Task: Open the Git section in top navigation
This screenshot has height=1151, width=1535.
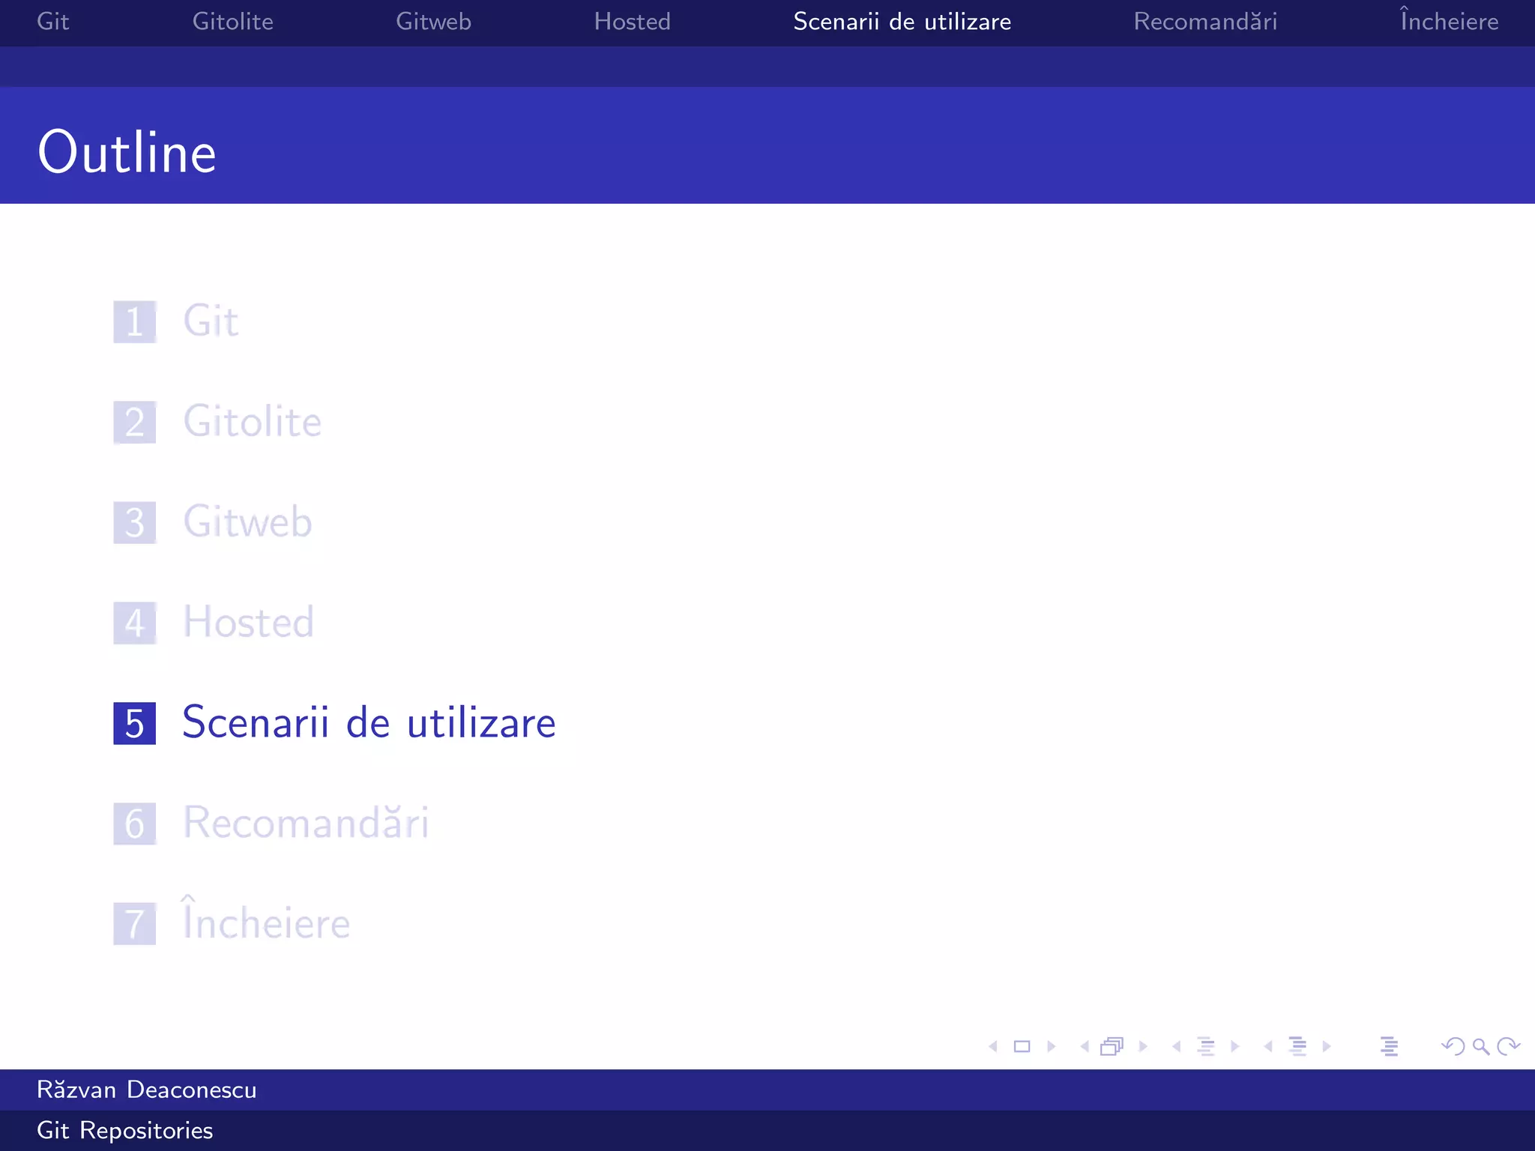Action: 52,22
